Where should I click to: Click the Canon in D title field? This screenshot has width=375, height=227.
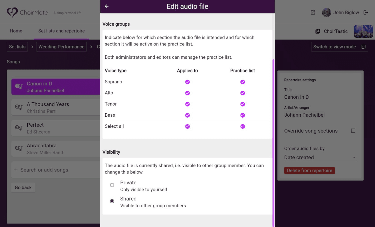click(296, 97)
